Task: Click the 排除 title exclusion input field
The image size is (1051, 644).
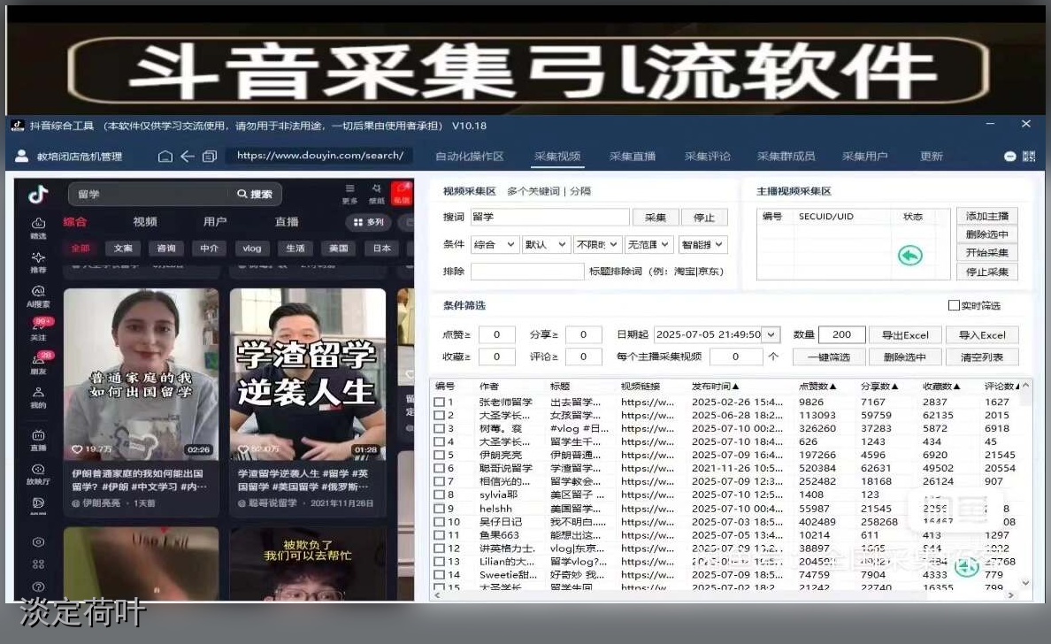Action: (526, 272)
